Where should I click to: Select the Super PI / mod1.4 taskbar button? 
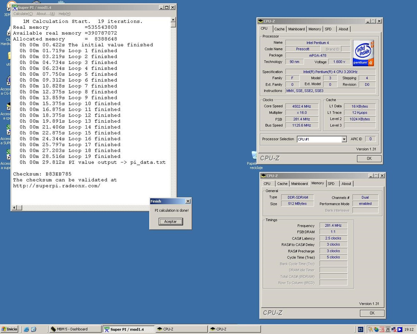pos(128,329)
